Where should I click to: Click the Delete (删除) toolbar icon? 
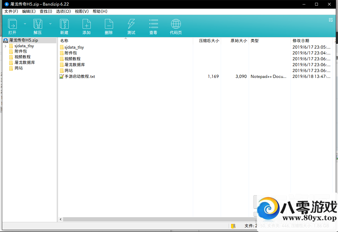click(109, 24)
